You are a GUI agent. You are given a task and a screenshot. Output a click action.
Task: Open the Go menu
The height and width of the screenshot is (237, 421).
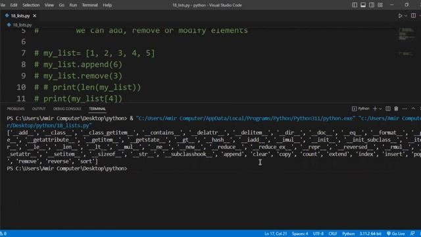click(x=61, y=5)
